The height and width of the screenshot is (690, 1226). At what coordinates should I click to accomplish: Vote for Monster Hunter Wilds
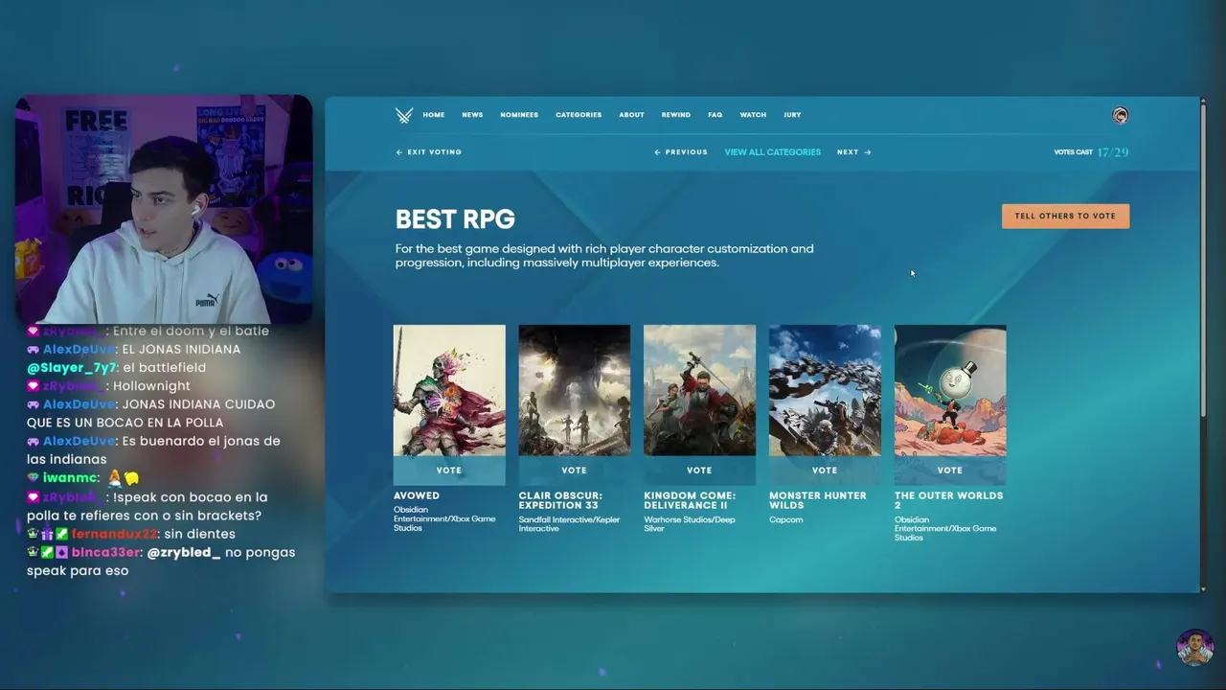pyautogui.click(x=825, y=471)
